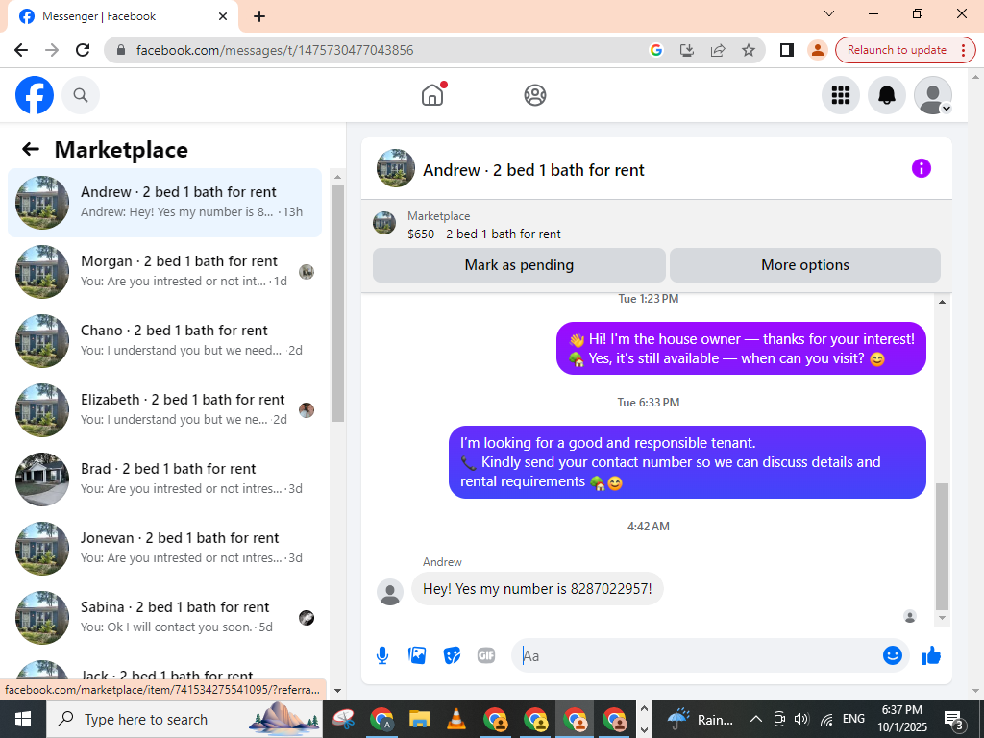
Task: Close the Messenger tab
Action: point(223,16)
